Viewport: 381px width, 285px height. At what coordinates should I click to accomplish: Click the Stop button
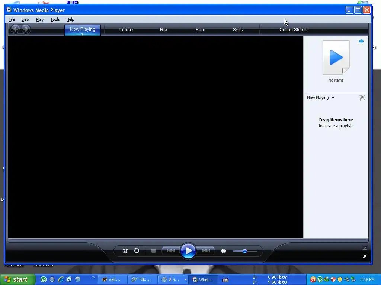(x=153, y=250)
